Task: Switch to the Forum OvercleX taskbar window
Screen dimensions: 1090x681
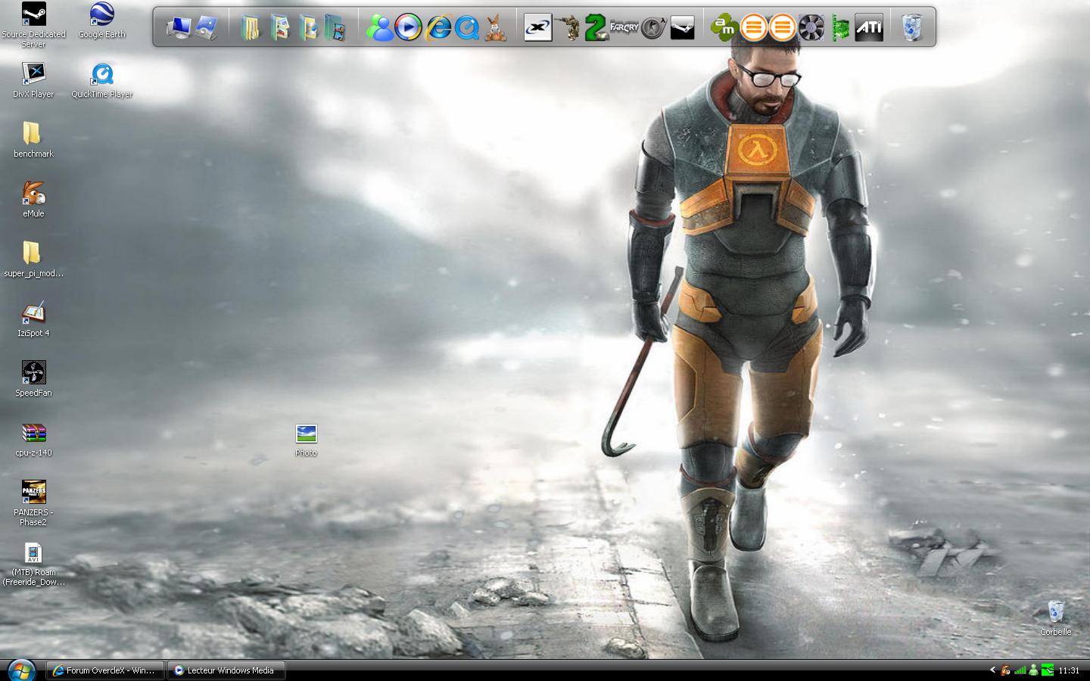Action: tap(105, 670)
